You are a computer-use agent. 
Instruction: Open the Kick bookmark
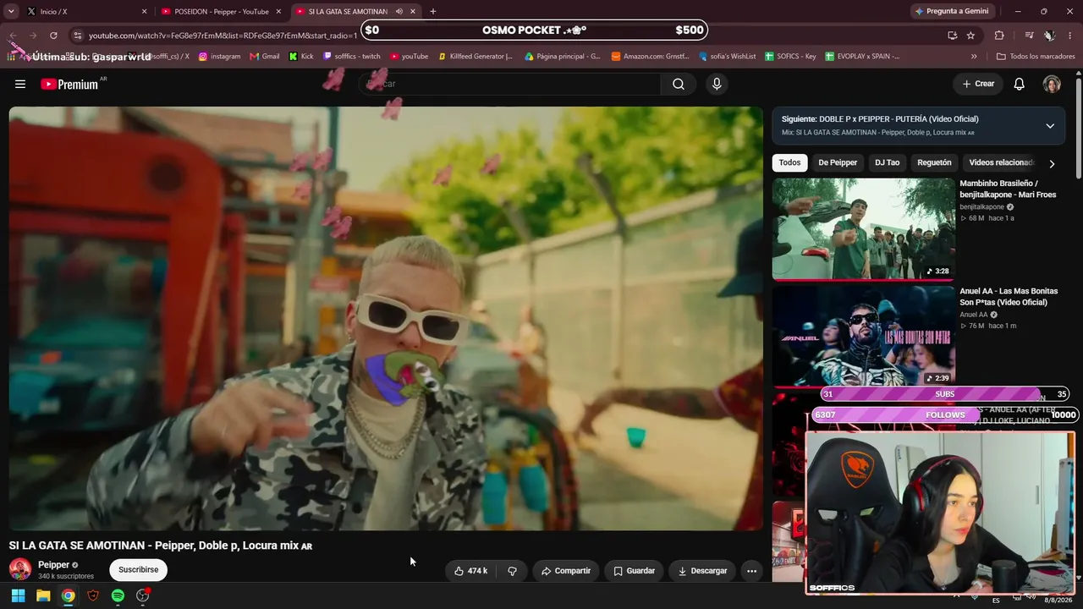point(301,57)
